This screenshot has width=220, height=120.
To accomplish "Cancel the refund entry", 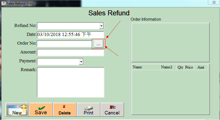I will click(x=112, y=110).
